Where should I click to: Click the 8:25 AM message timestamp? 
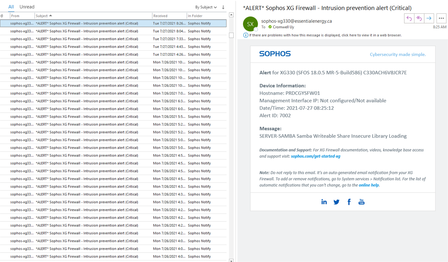(440, 27)
